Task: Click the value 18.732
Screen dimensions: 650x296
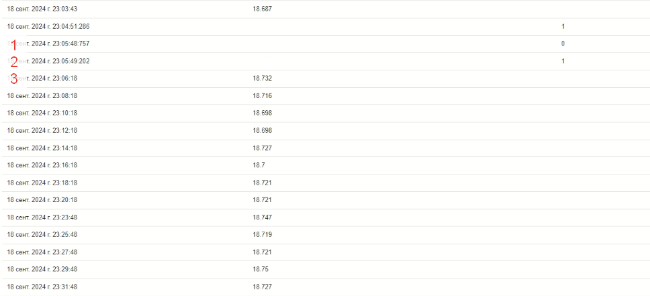Action: (262, 79)
